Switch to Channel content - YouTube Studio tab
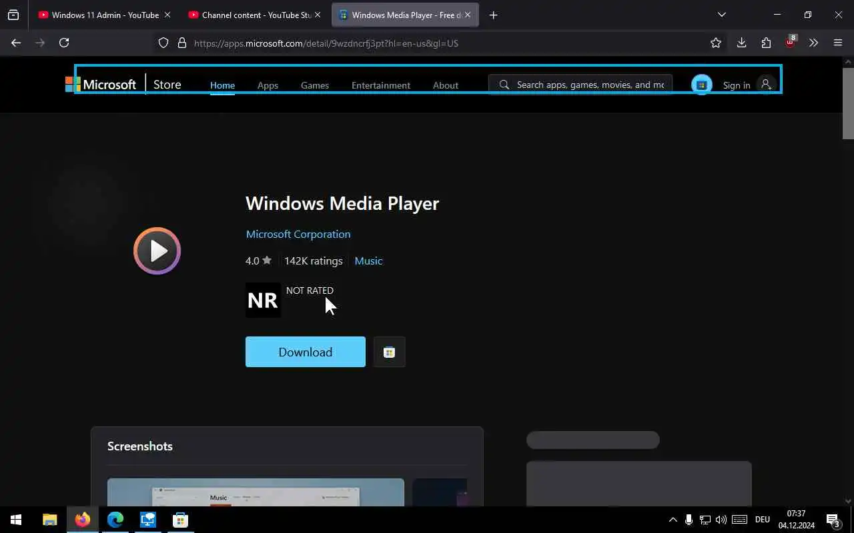 click(x=249, y=15)
